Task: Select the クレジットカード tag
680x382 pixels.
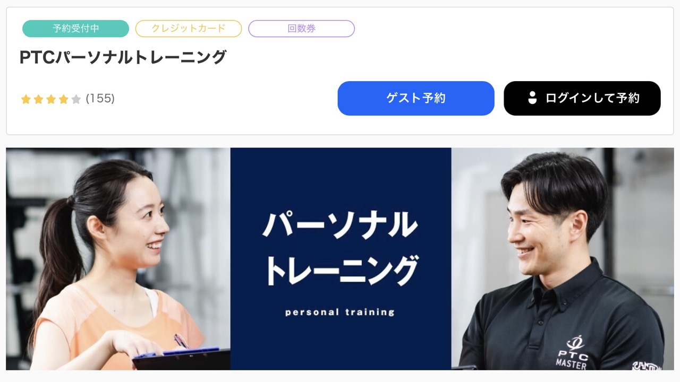Action: (189, 29)
